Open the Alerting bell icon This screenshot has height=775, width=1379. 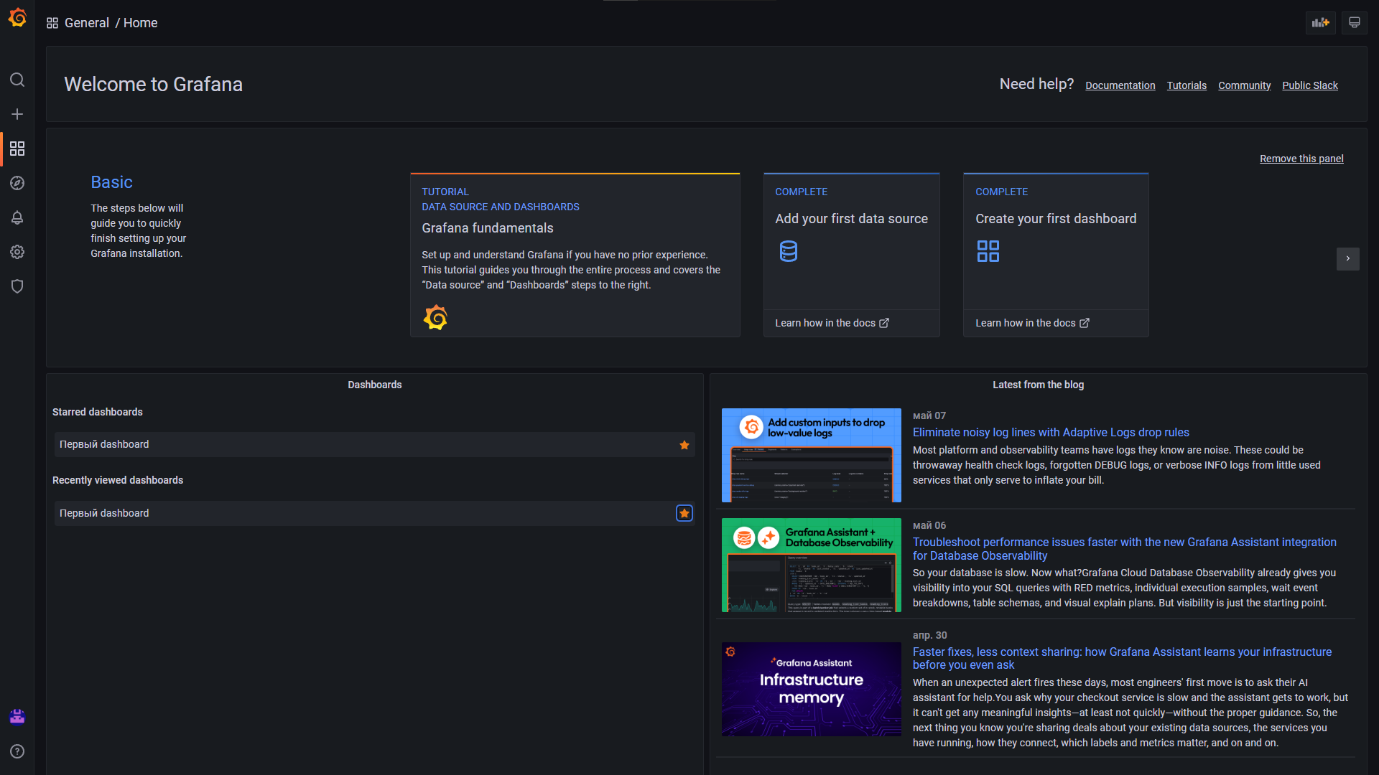pos(17,217)
